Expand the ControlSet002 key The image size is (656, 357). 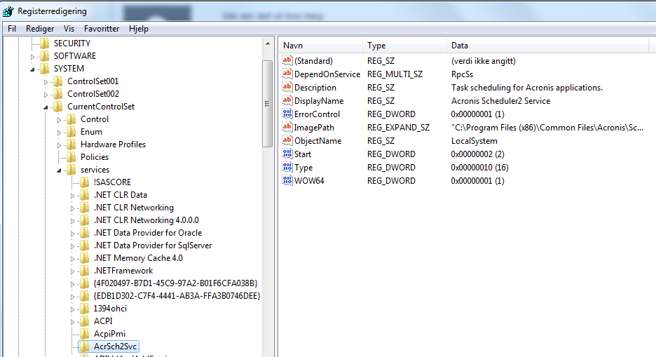[46, 95]
